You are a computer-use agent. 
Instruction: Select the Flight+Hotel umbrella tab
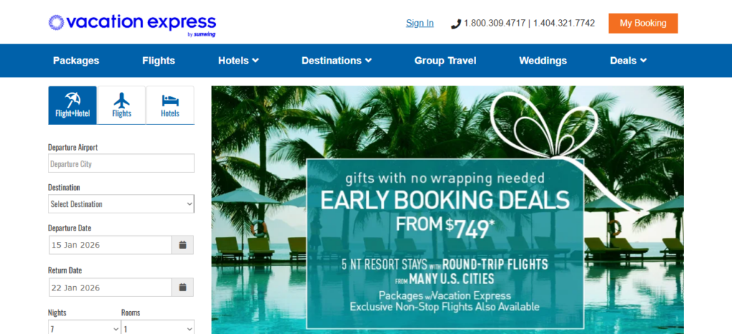(72, 106)
